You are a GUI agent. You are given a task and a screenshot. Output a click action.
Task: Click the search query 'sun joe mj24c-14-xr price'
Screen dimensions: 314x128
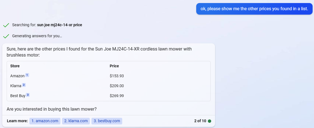click(x=60, y=25)
